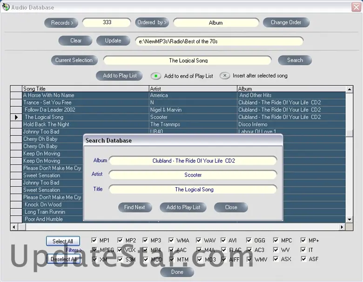Click artist cell Nigel & Marvin
The width and height of the screenshot is (363, 282).
click(193, 110)
